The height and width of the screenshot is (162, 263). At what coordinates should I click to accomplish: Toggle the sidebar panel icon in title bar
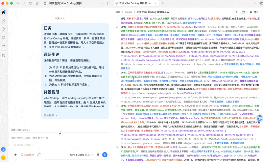click(31, 3)
